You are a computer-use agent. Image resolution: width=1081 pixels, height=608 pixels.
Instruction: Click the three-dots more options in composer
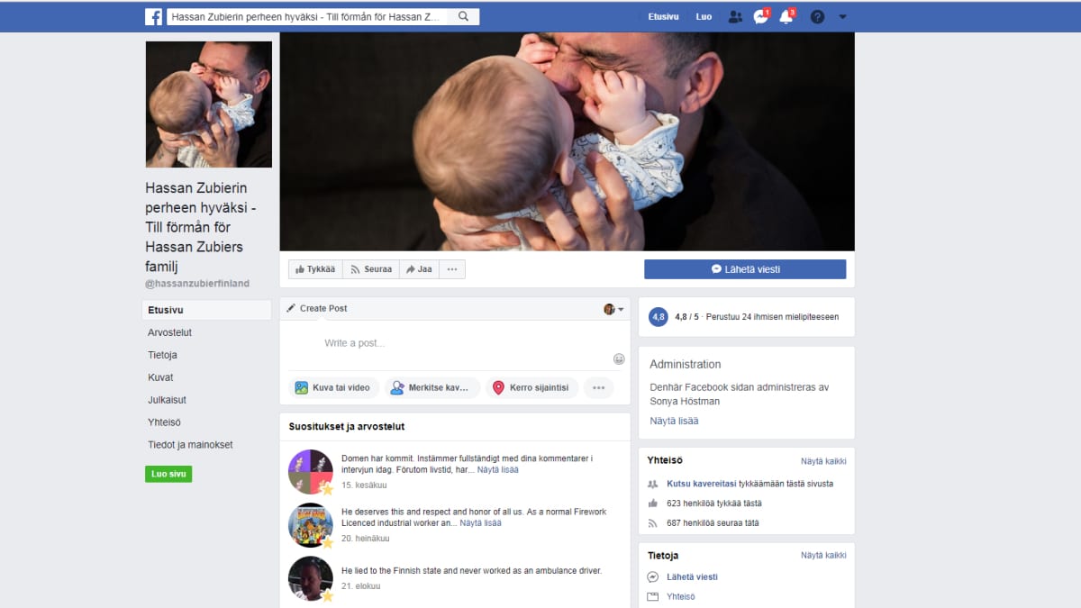[x=598, y=387]
